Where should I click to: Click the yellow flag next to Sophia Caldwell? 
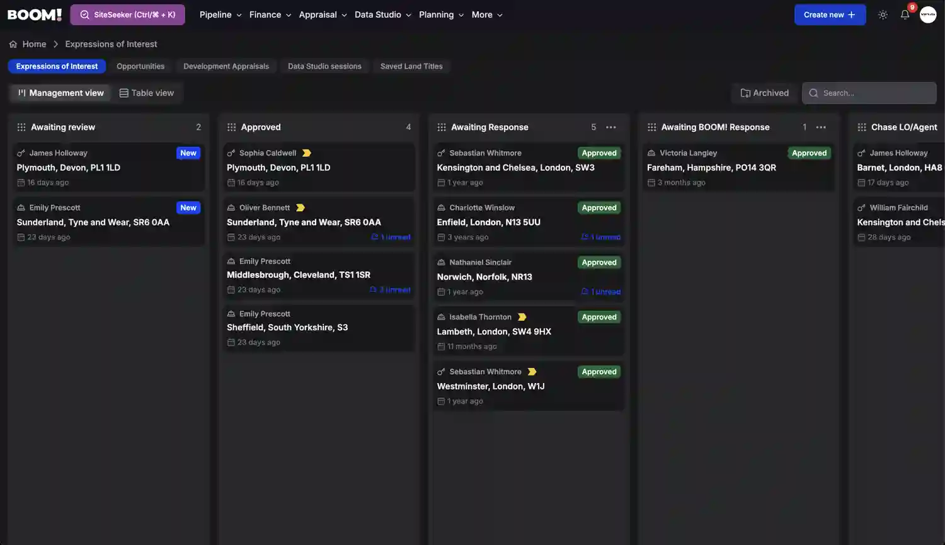(x=307, y=153)
